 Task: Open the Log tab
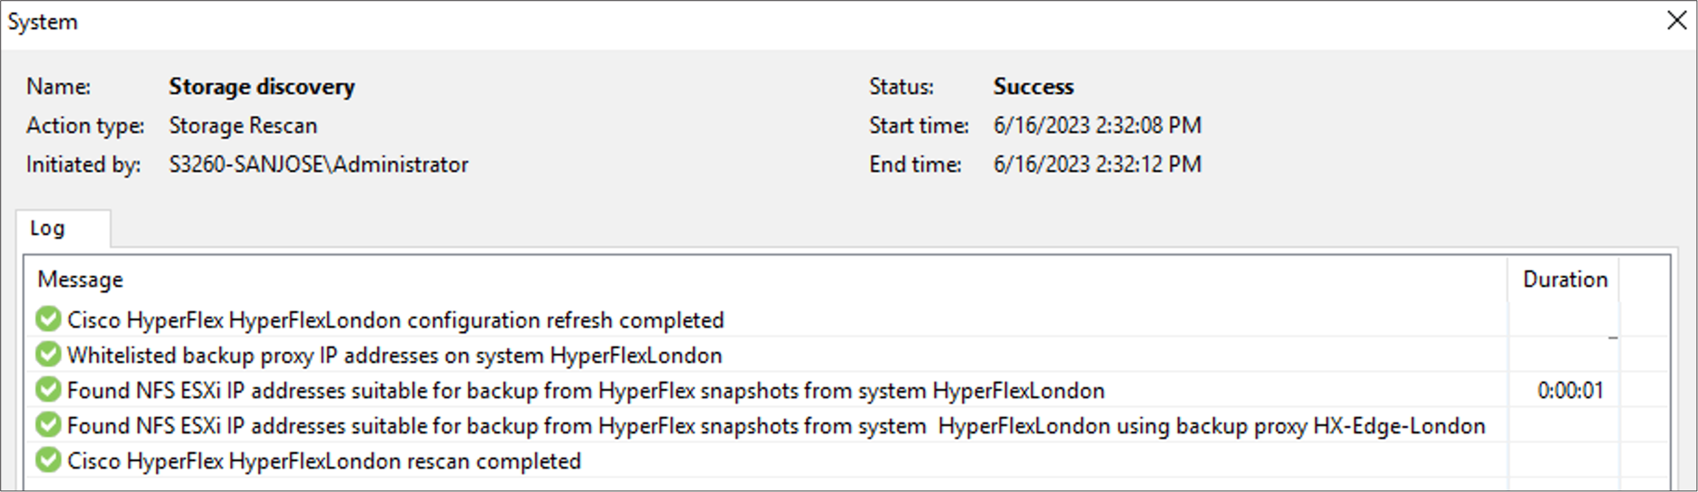[47, 228]
